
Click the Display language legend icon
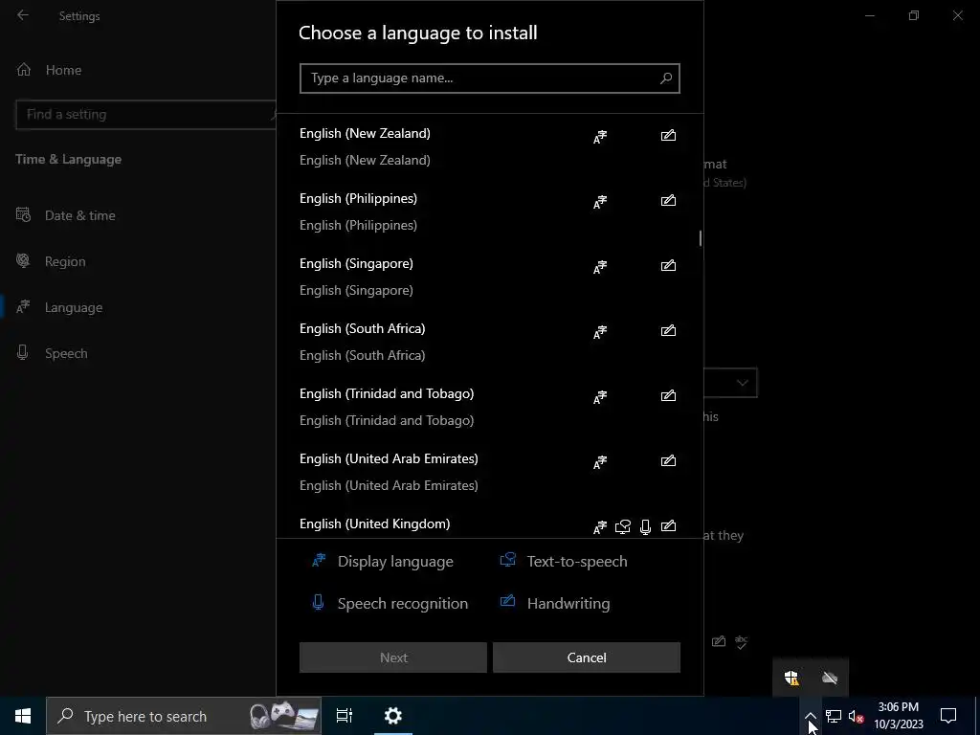tap(319, 560)
